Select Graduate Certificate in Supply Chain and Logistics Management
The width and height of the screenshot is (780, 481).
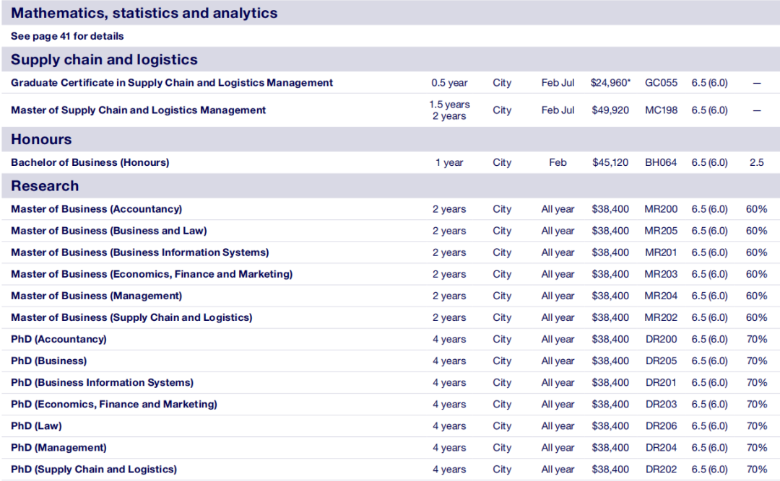[172, 83]
